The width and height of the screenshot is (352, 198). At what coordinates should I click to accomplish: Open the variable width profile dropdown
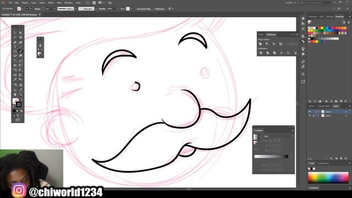coord(75,9)
